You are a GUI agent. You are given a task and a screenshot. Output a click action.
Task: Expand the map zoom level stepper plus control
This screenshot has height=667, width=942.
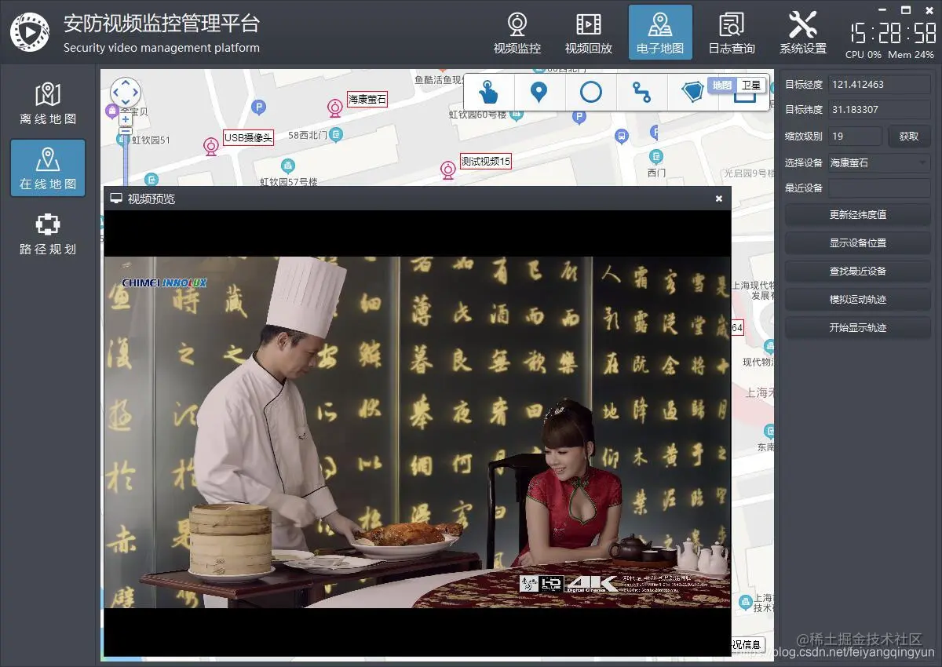click(x=125, y=119)
